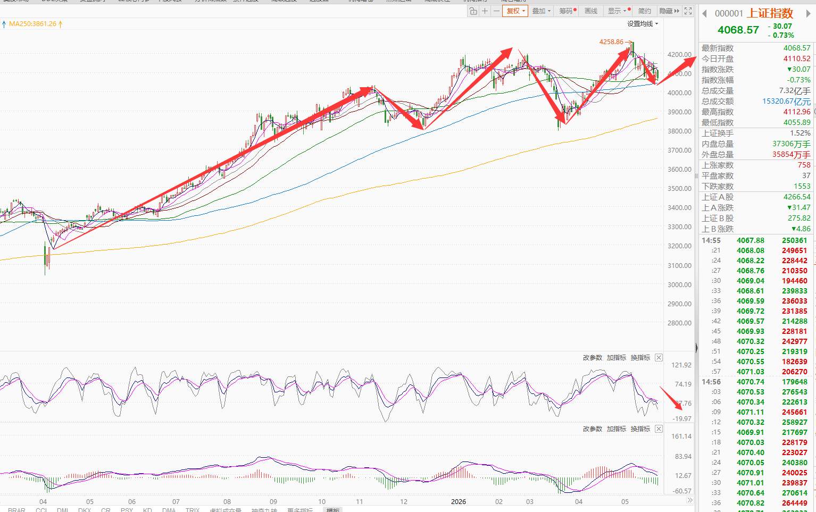Click the 2026 marker on time axis
816x512 pixels.
[x=459, y=501]
